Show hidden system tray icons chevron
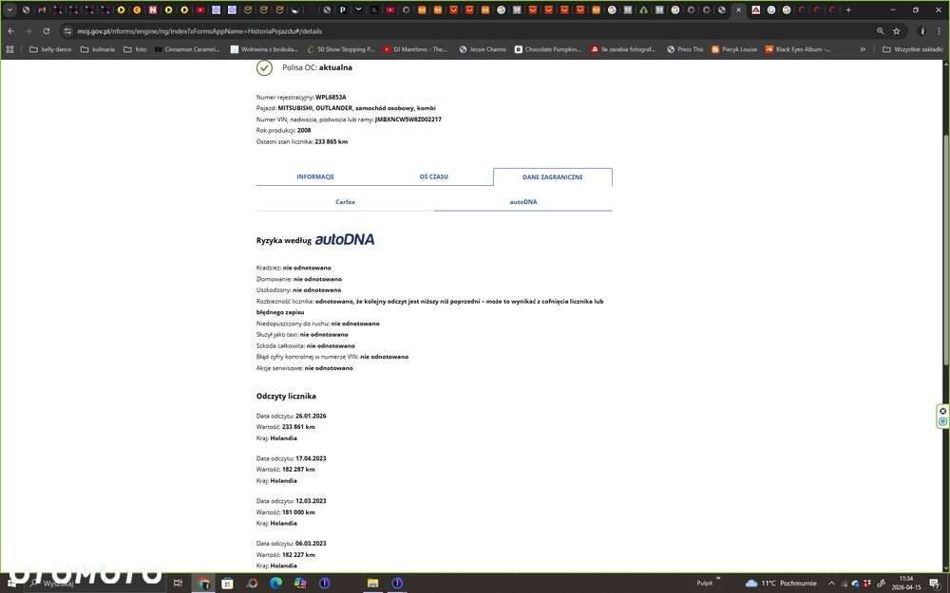The image size is (950, 593). tap(831, 584)
